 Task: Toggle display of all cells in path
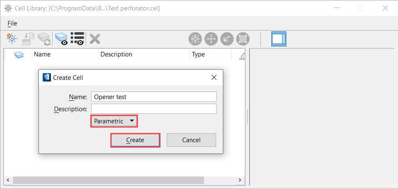(61, 39)
